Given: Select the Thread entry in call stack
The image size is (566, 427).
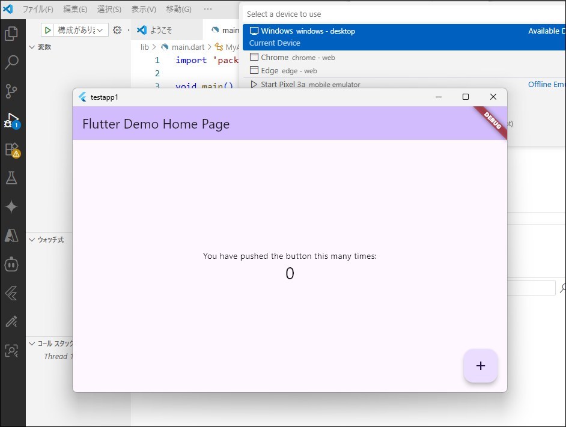Looking at the screenshot, I should click(x=58, y=356).
